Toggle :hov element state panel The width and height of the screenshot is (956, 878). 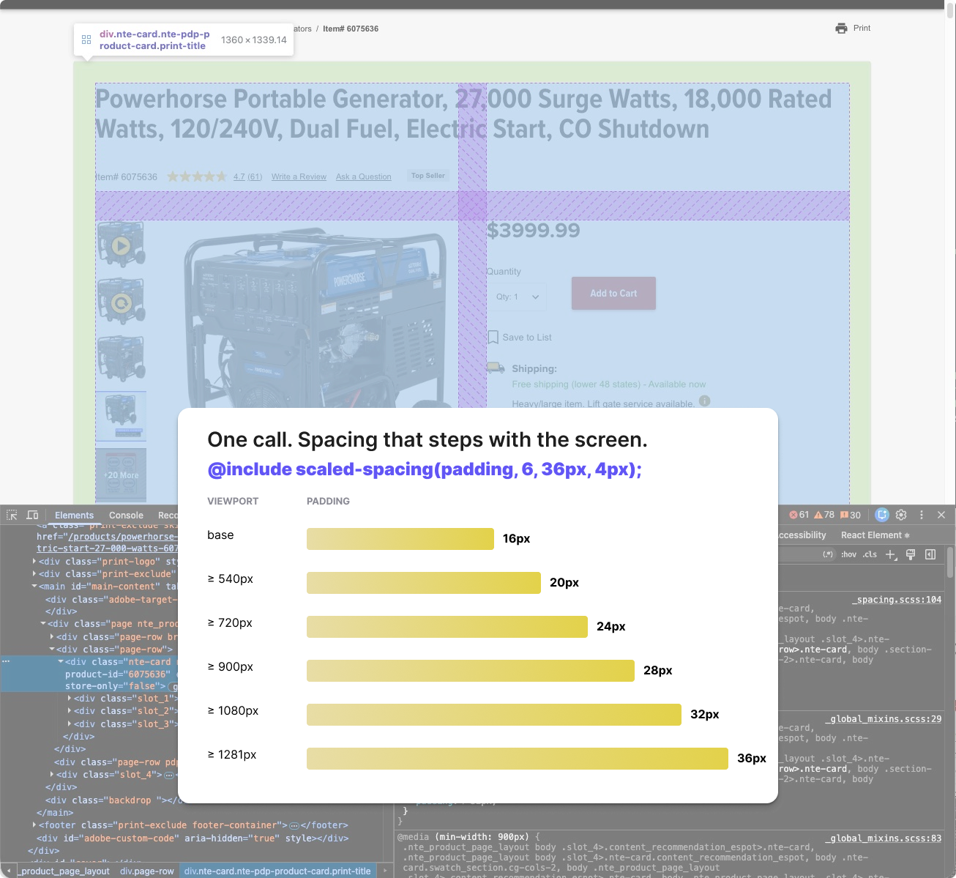click(x=848, y=554)
